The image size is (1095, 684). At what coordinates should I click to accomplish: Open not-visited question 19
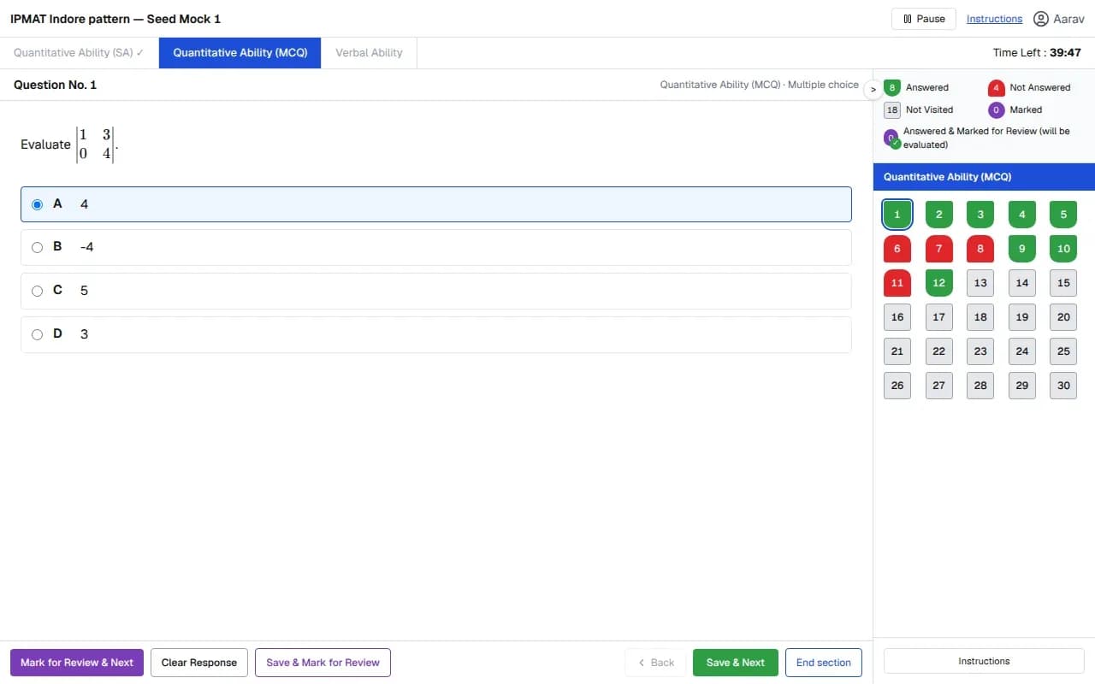(1022, 317)
